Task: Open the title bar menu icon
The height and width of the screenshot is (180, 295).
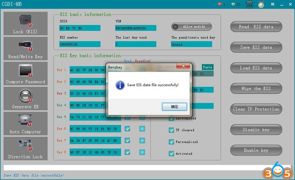Action: pyautogui.click(x=273, y=4)
